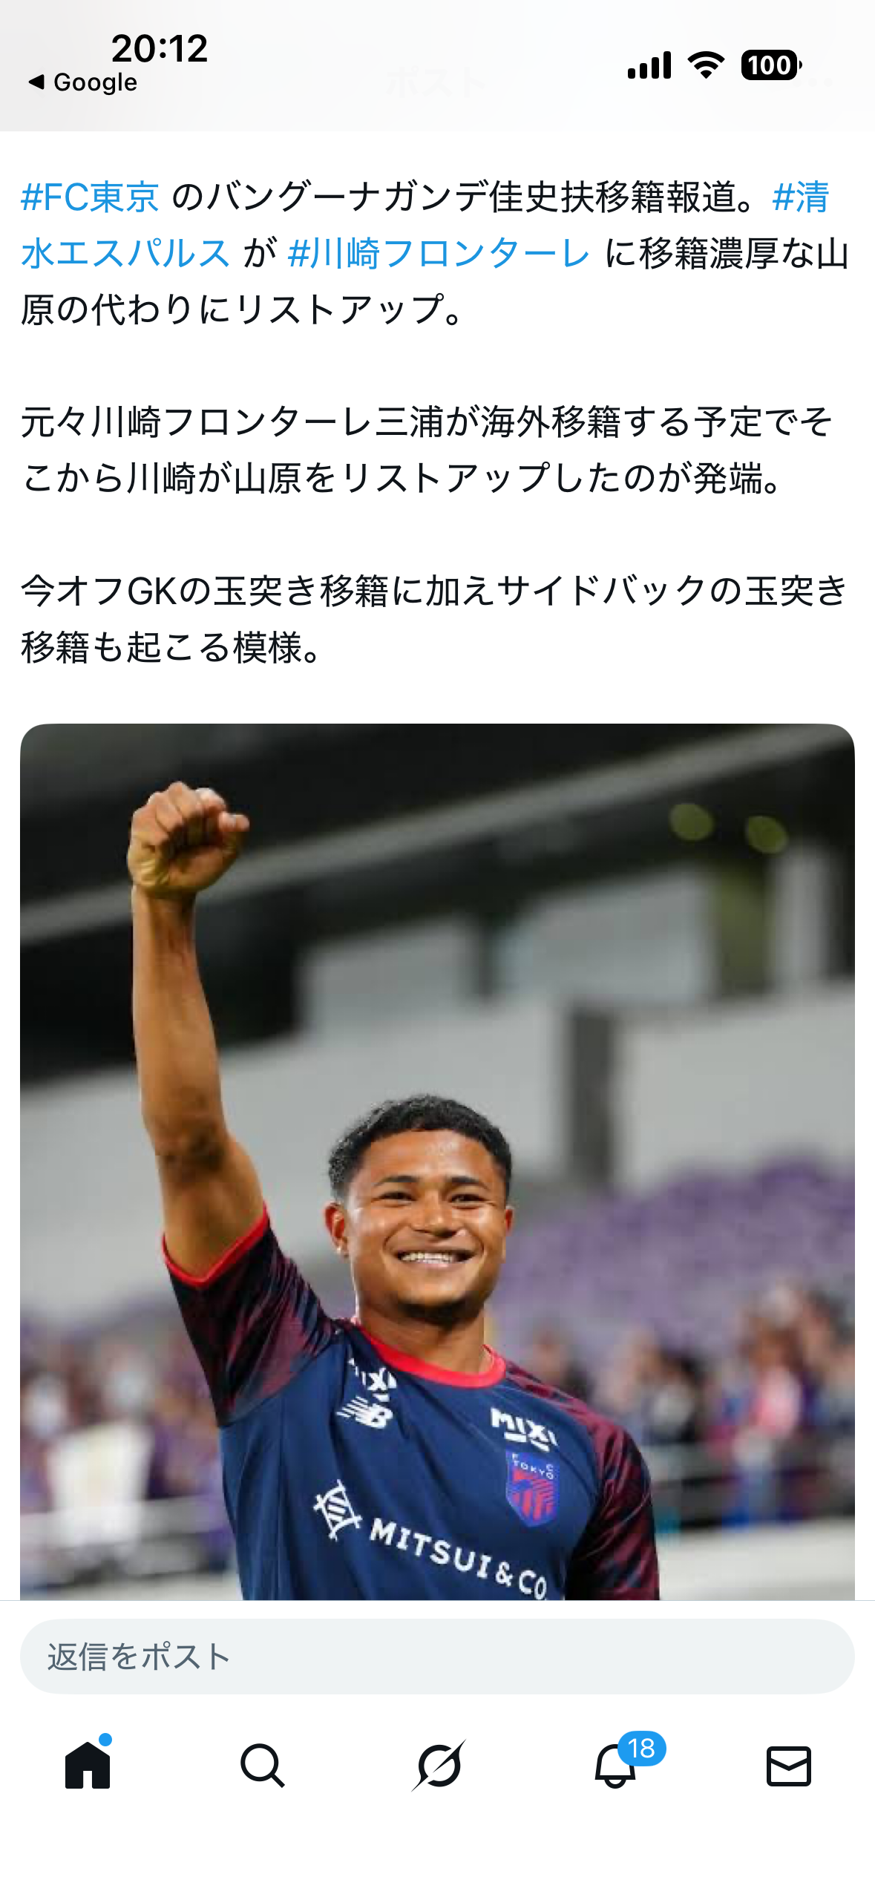875x1897 pixels.
Task: Tap the Wi-Fi status icon
Action: tap(707, 65)
